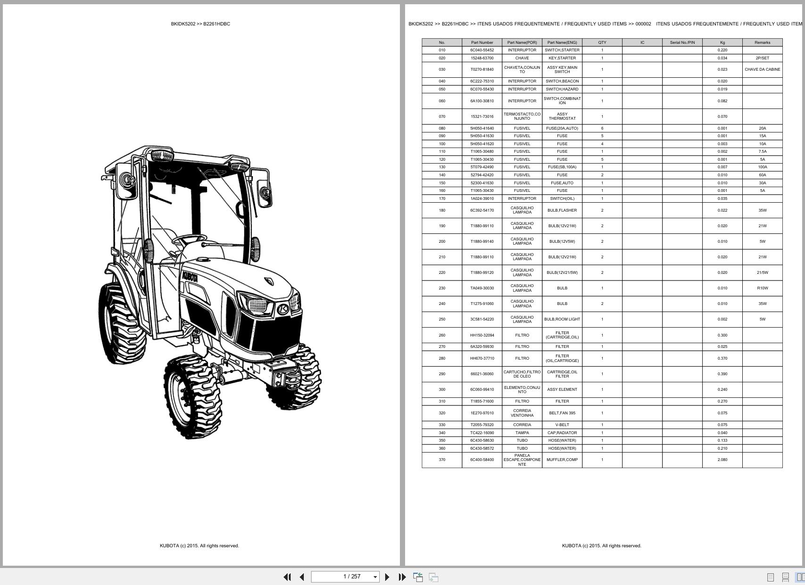The image size is (805, 585).
Task: Select part number TA049-30030
Action: tap(482, 288)
